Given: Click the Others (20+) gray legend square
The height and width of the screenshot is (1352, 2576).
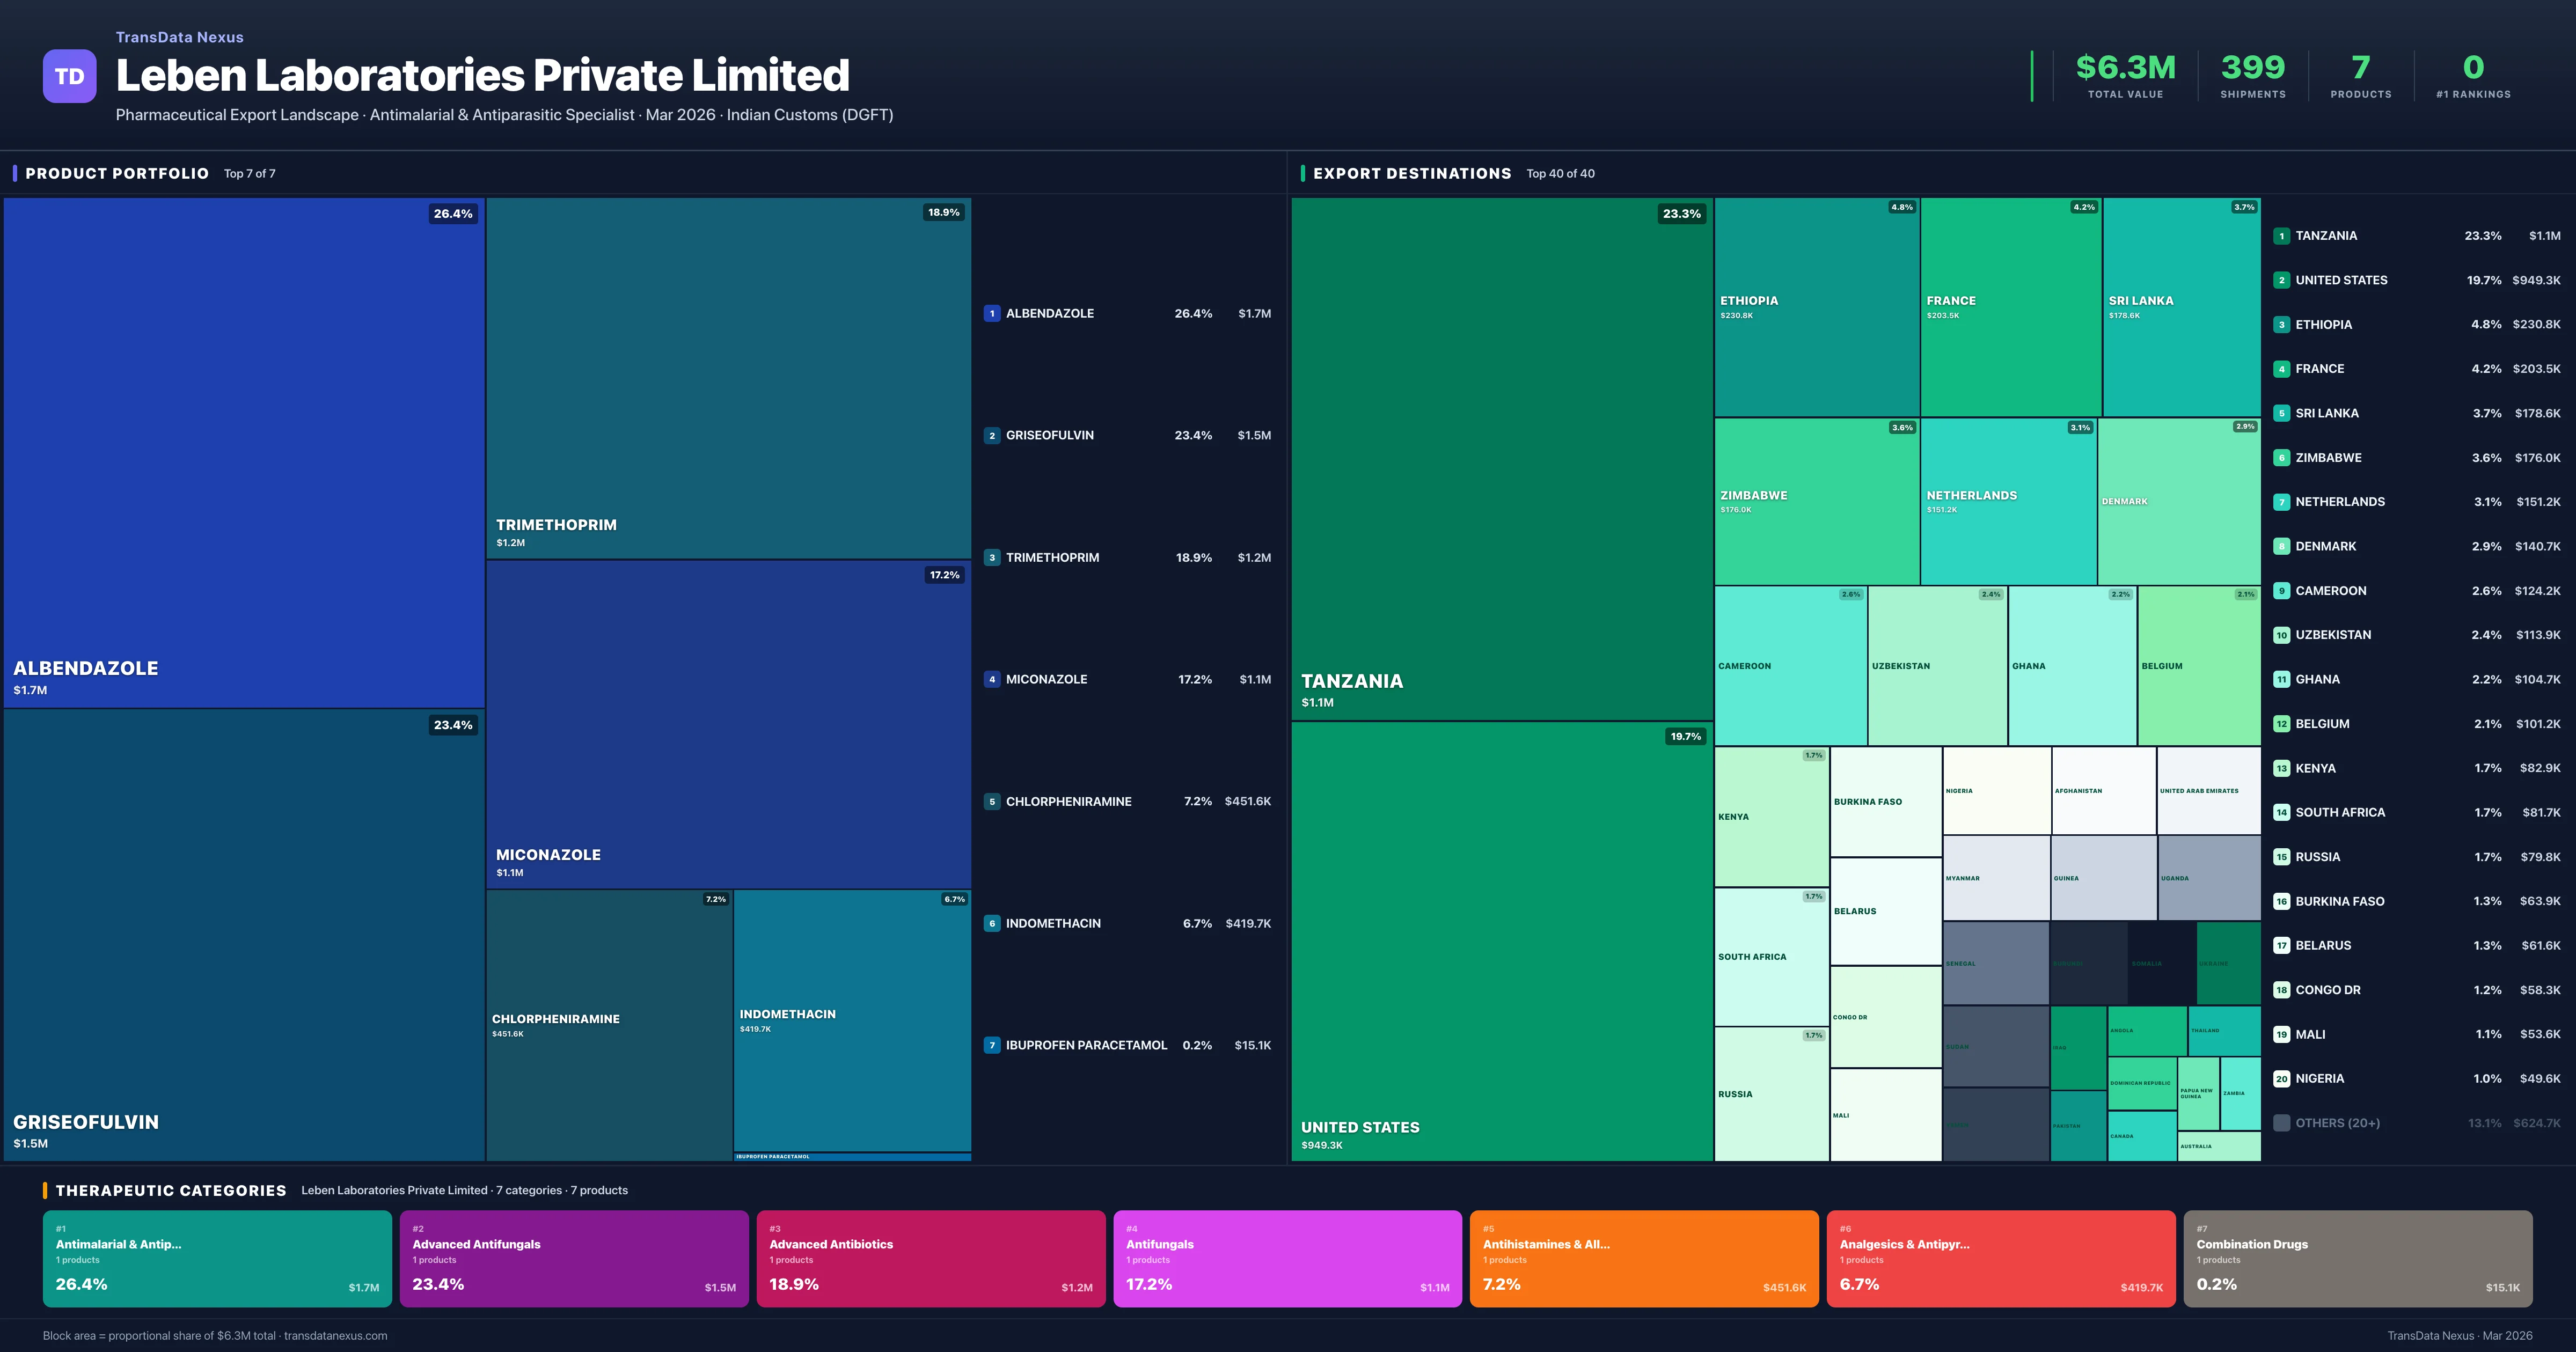Looking at the screenshot, I should tap(2281, 1123).
